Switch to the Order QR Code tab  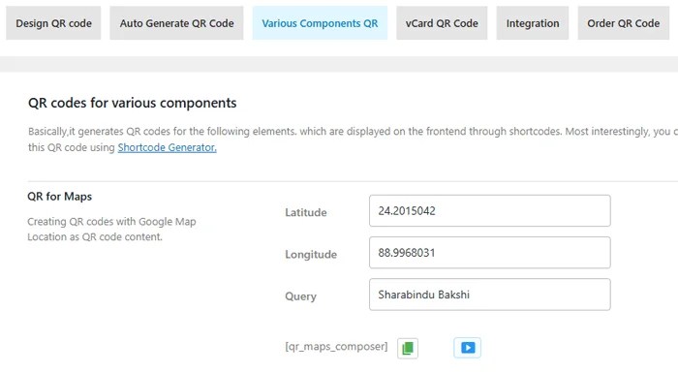(x=624, y=23)
